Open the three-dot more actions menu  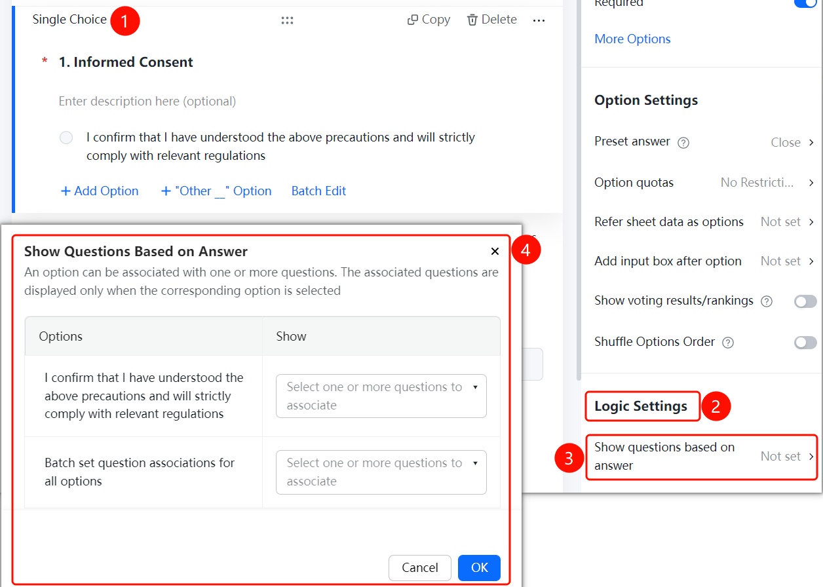click(539, 20)
